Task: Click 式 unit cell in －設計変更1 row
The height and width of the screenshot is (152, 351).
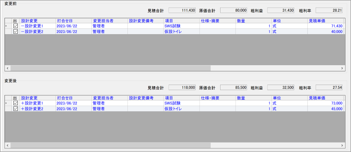Action: [290, 26]
